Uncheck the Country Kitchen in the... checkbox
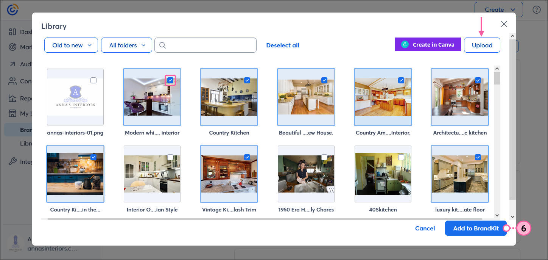 pyautogui.click(x=93, y=157)
